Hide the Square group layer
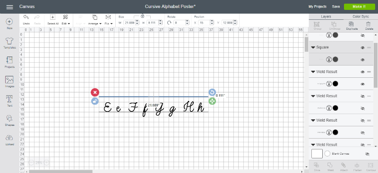 tap(362, 48)
